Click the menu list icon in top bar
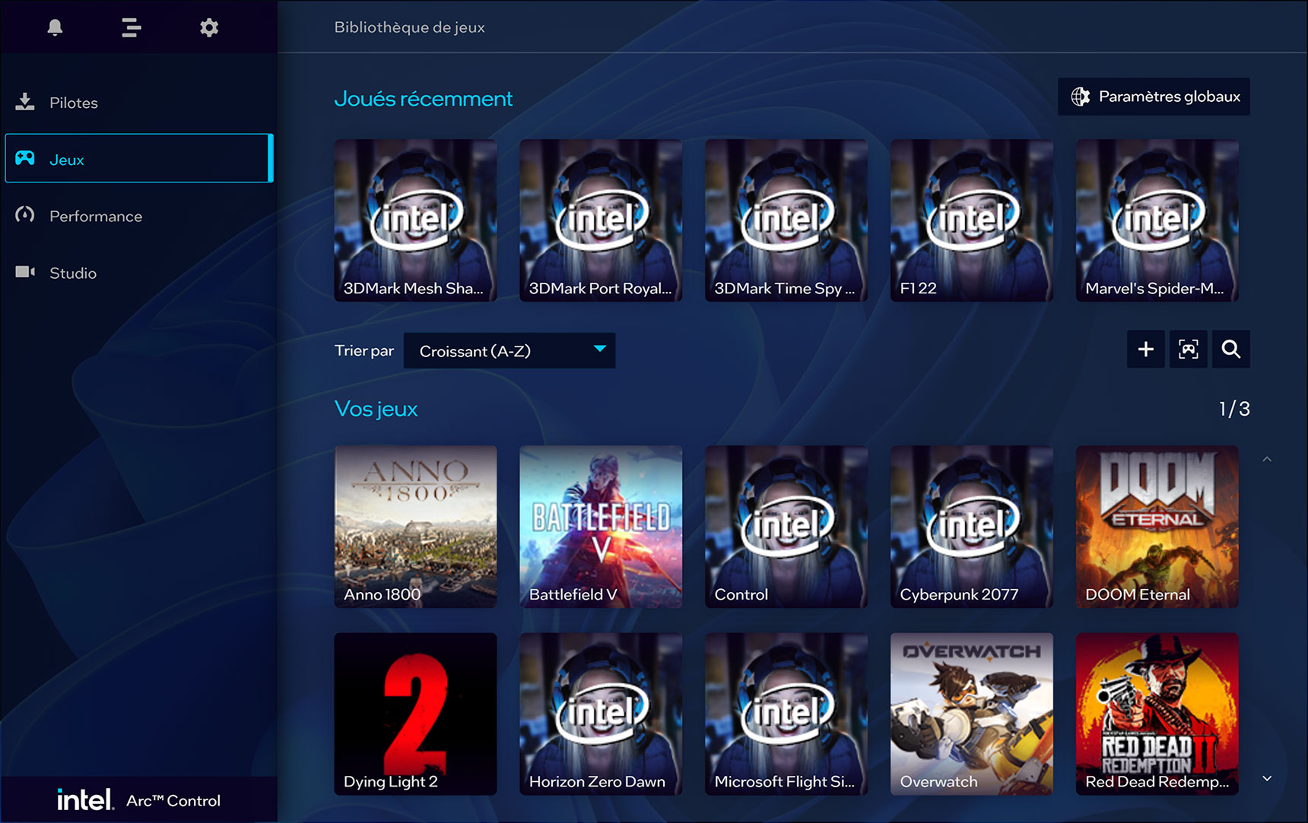The image size is (1308, 823). 132,27
